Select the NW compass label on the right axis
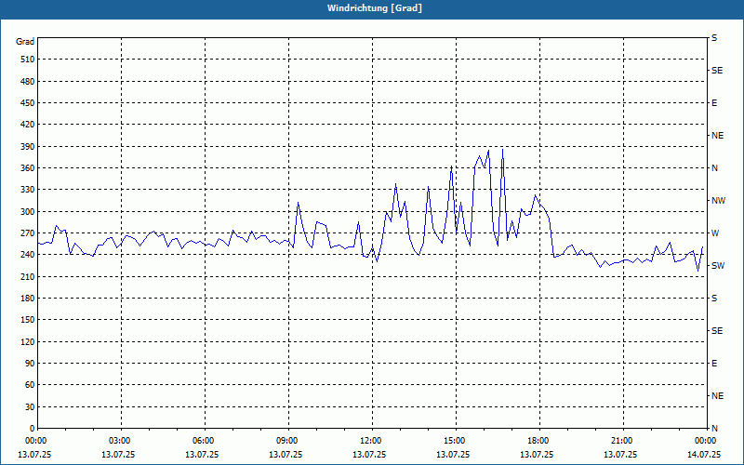This screenshot has width=744, height=465. tap(718, 201)
